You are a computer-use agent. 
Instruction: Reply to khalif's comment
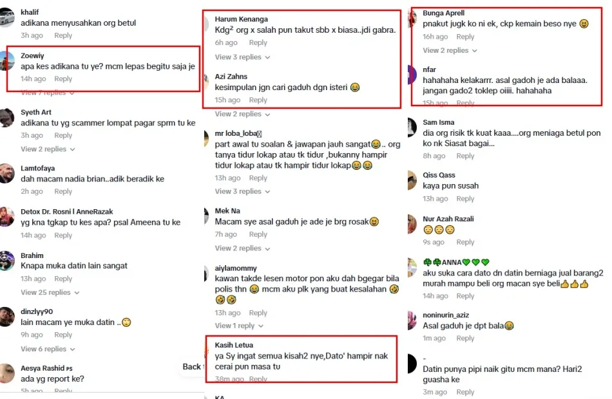click(x=63, y=35)
